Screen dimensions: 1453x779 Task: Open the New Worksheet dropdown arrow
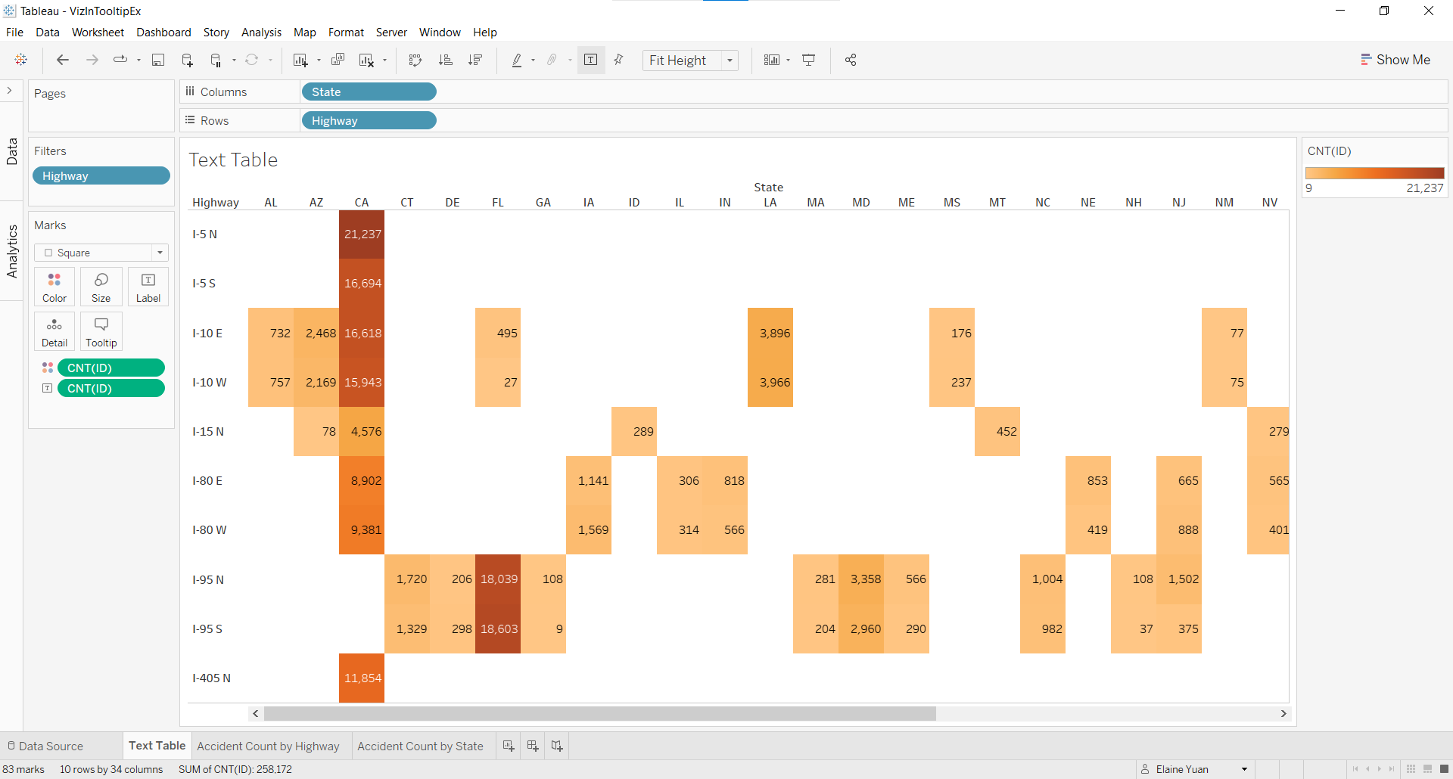tap(319, 61)
